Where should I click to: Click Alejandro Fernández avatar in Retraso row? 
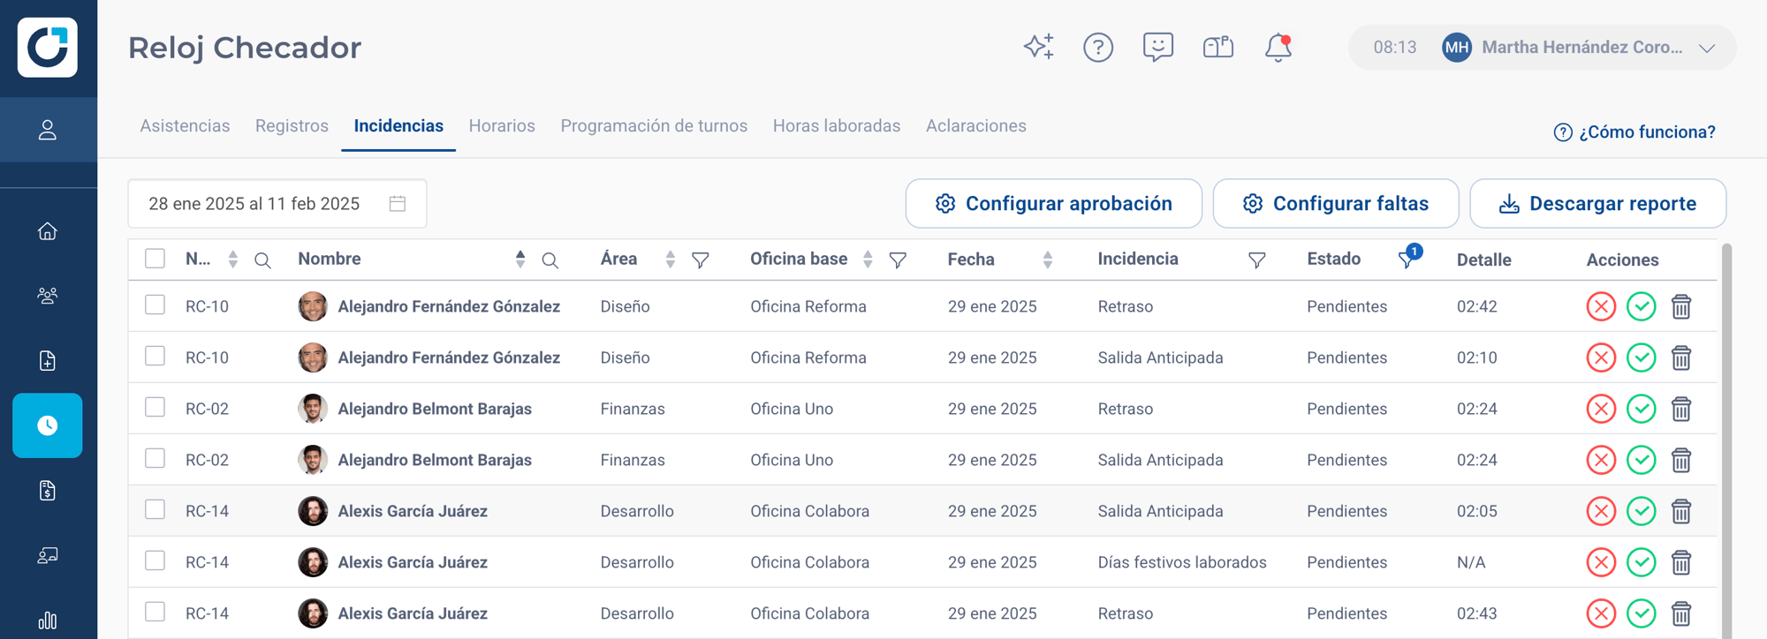[313, 306]
